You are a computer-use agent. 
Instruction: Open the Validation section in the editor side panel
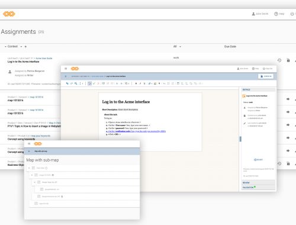pyautogui.click(x=258, y=187)
